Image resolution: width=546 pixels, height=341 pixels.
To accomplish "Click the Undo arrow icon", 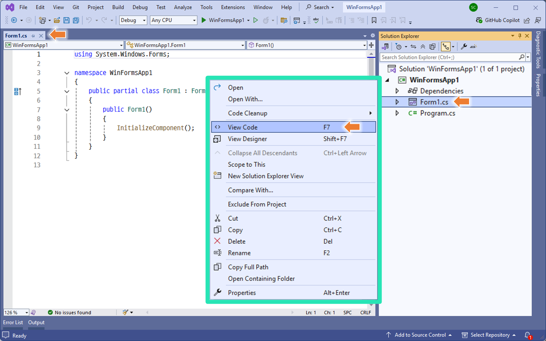I will [x=89, y=20].
